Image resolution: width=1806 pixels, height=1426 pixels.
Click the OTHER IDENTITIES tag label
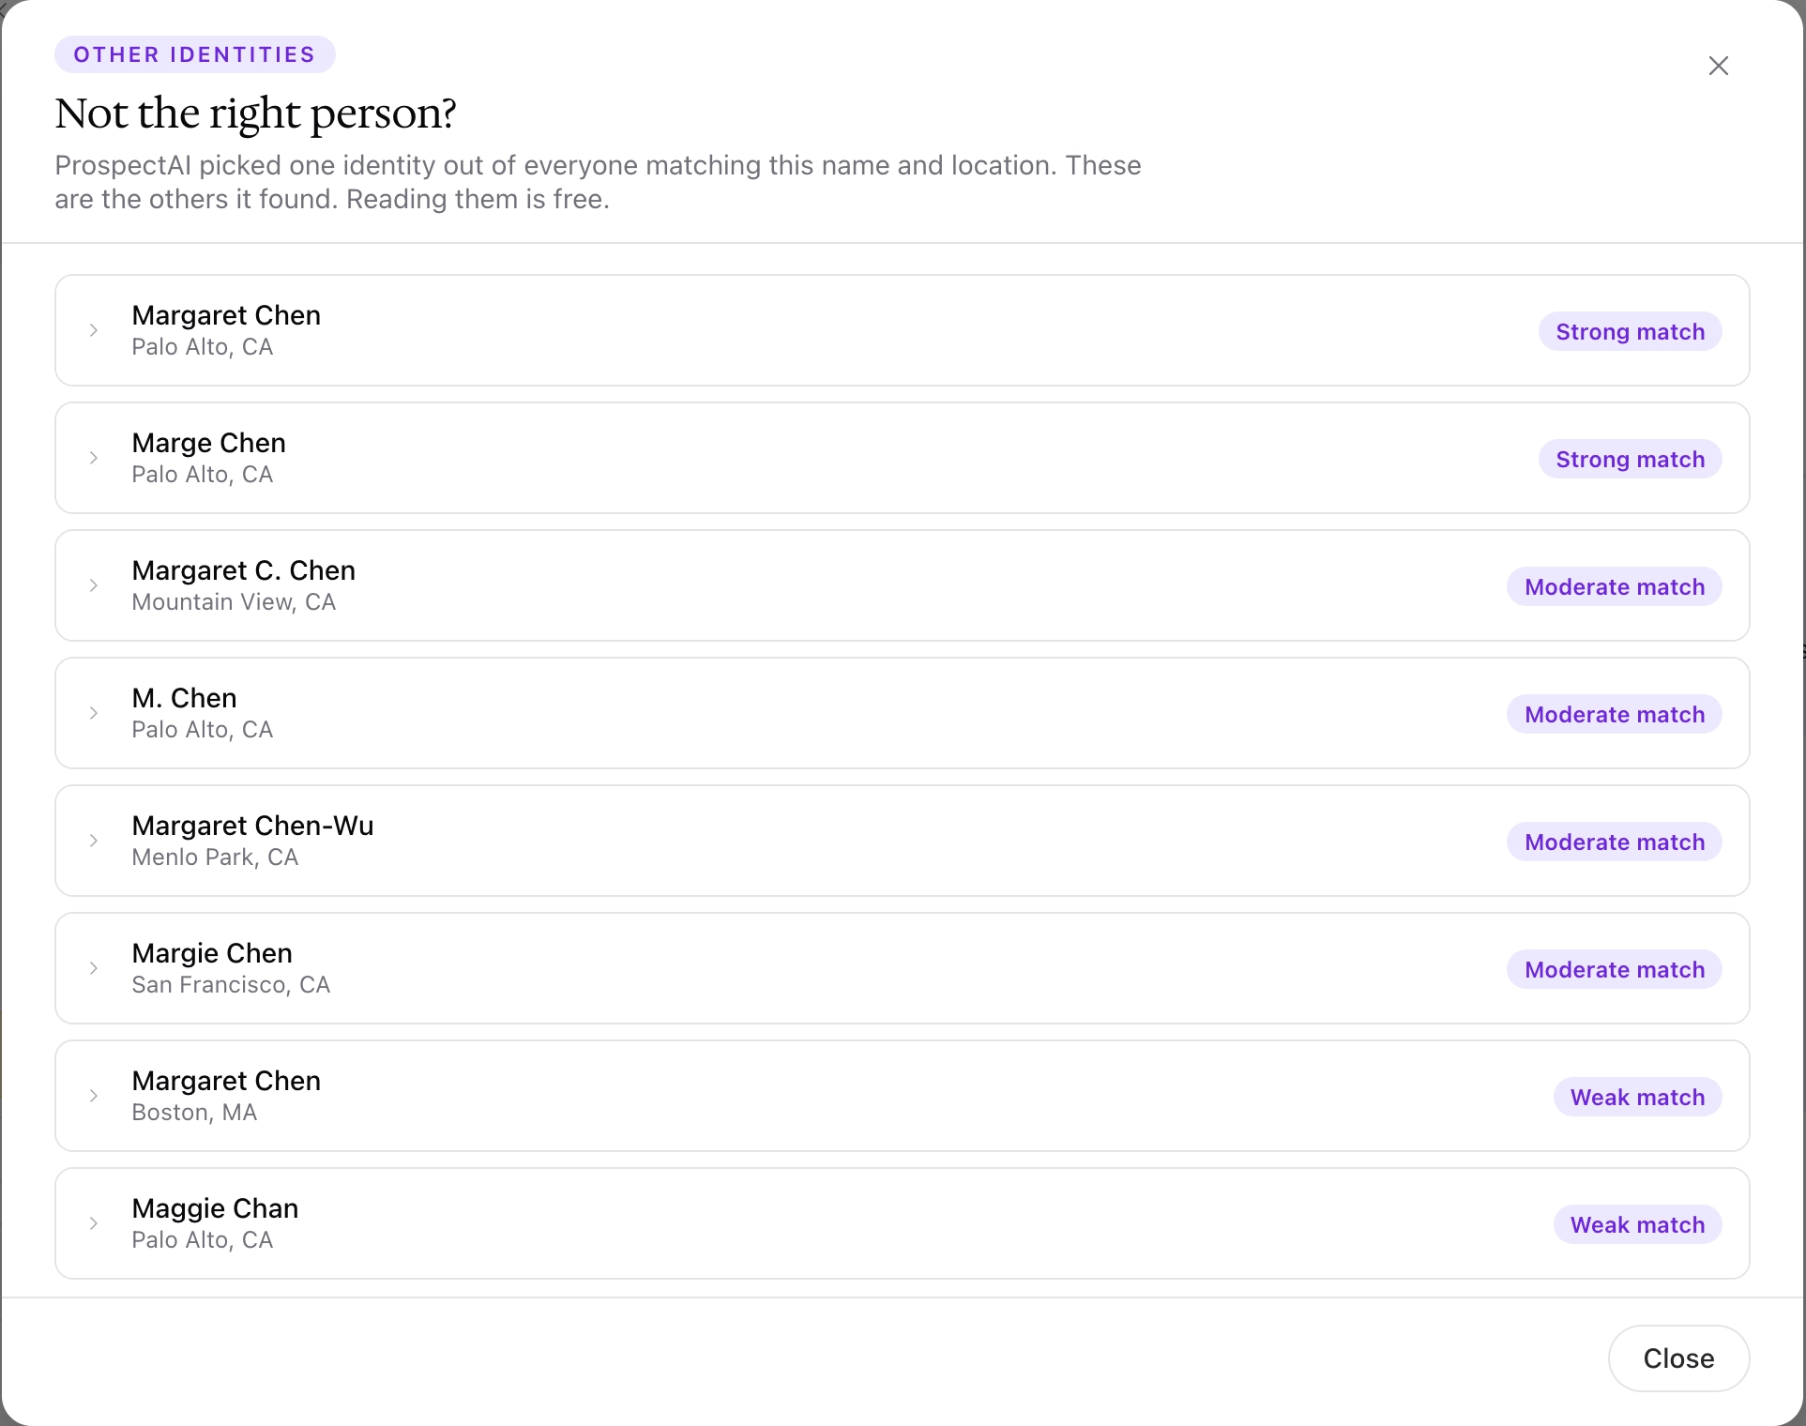[195, 54]
